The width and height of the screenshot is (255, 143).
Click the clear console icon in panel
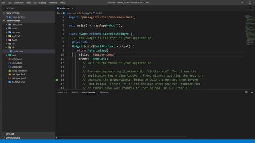(x=246, y=93)
